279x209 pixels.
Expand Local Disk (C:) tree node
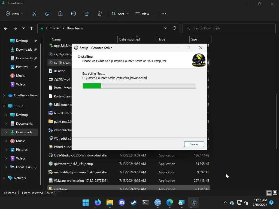[x=6, y=167]
